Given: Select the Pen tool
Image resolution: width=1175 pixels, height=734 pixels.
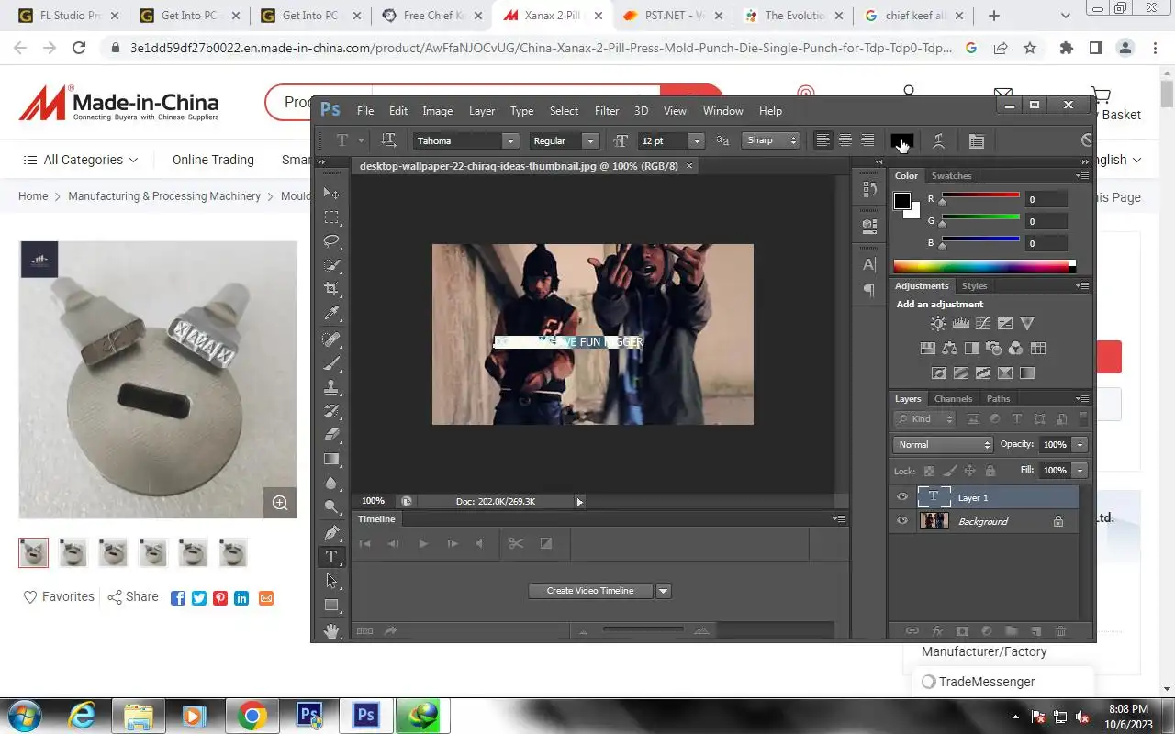Looking at the screenshot, I should click(x=331, y=533).
